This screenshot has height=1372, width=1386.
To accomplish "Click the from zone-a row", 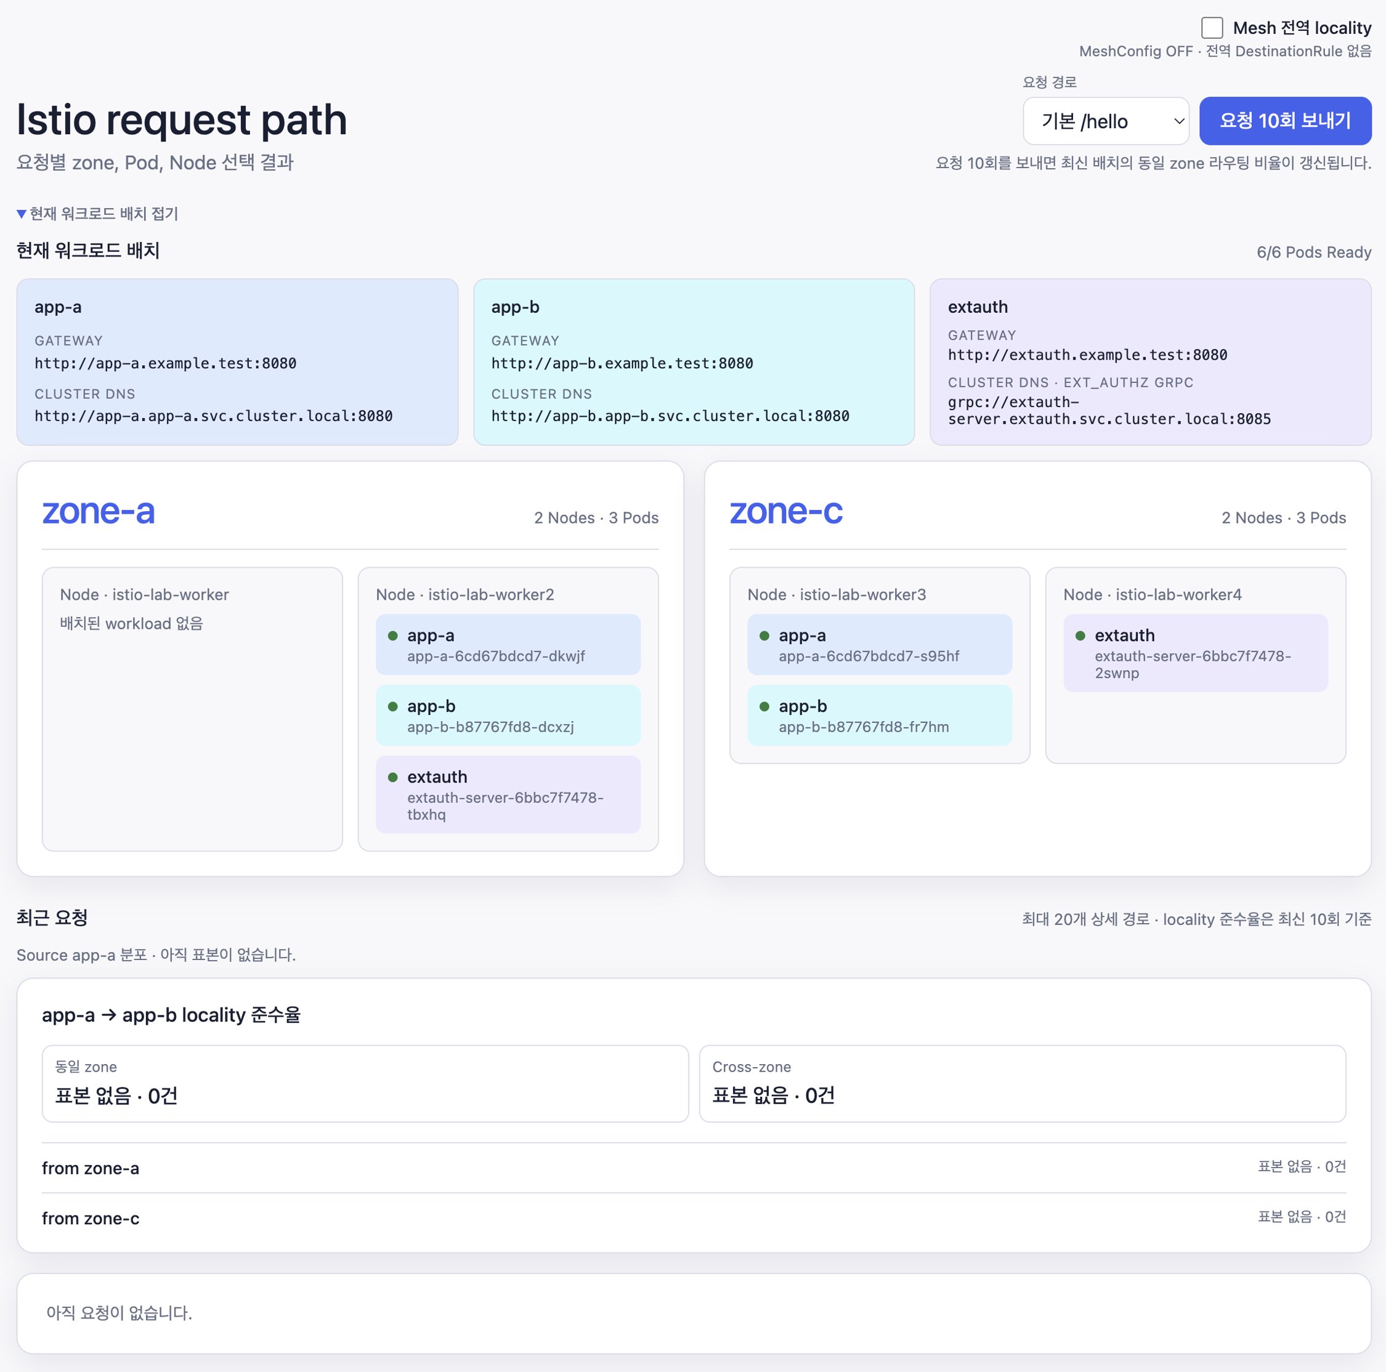I will tap(694, 1168).
